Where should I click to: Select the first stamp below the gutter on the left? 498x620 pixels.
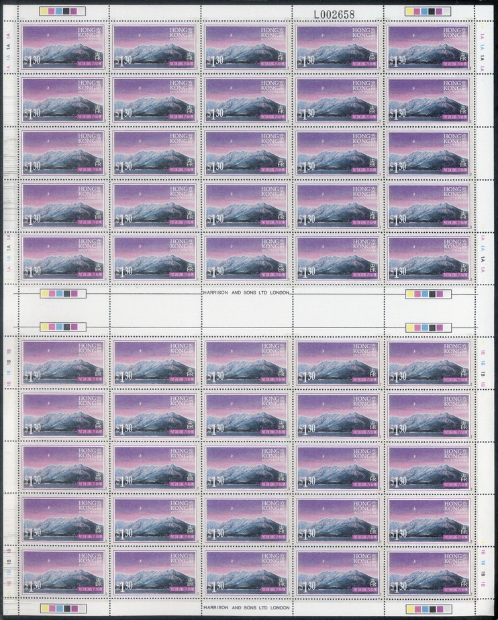point(63,362)
